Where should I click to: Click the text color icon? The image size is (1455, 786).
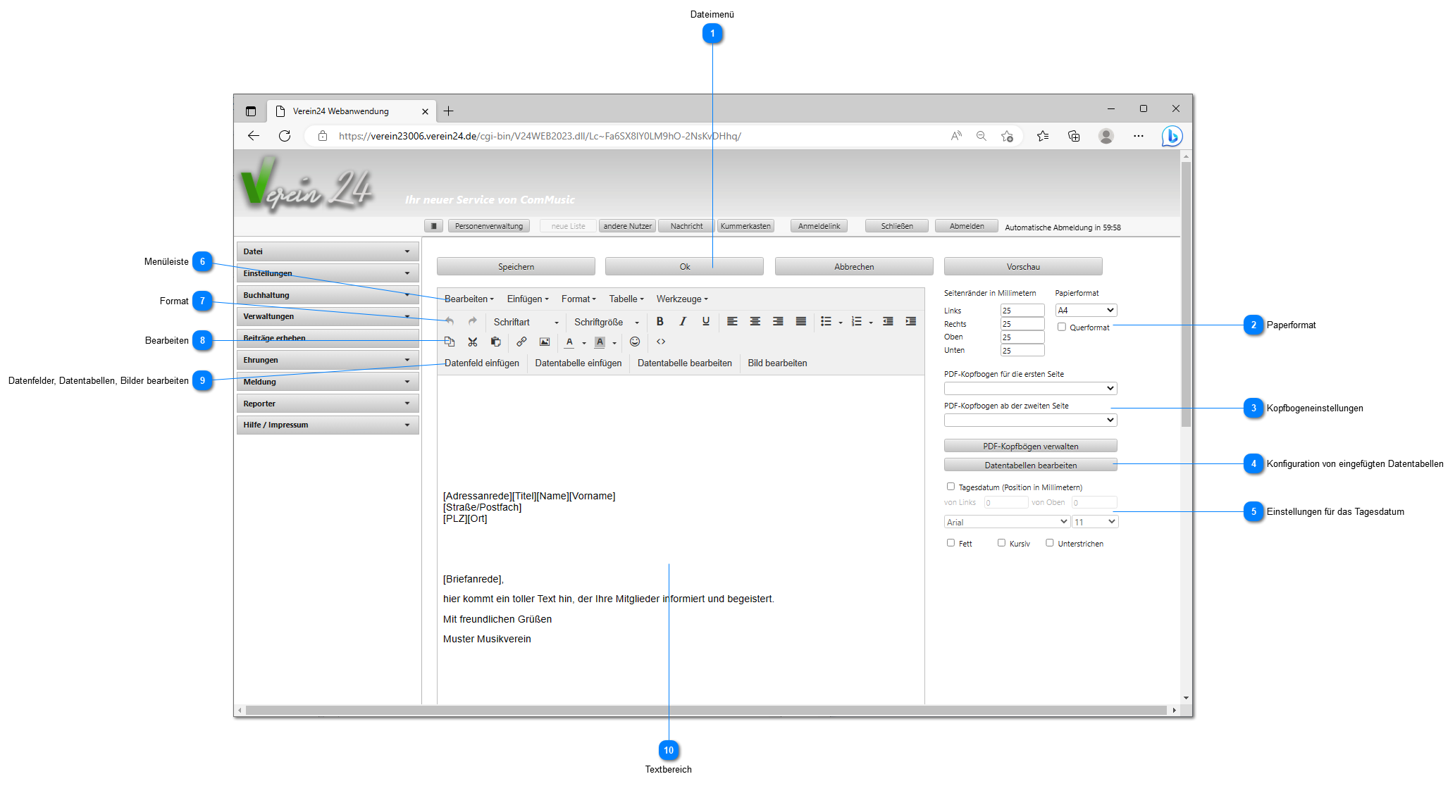(x=571, y=342)
